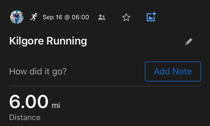This screenshot has width=210, height=126.
Task: Select the Kilgore Running activity title
Action: 48,41
